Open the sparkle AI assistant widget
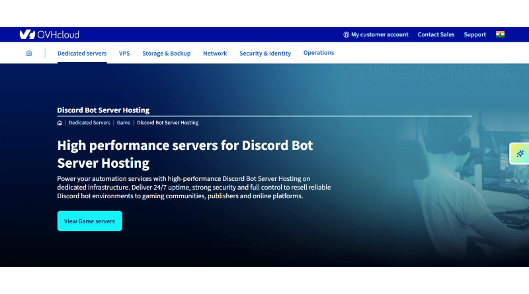Screen dimensions: 529x294 [520, 154]
